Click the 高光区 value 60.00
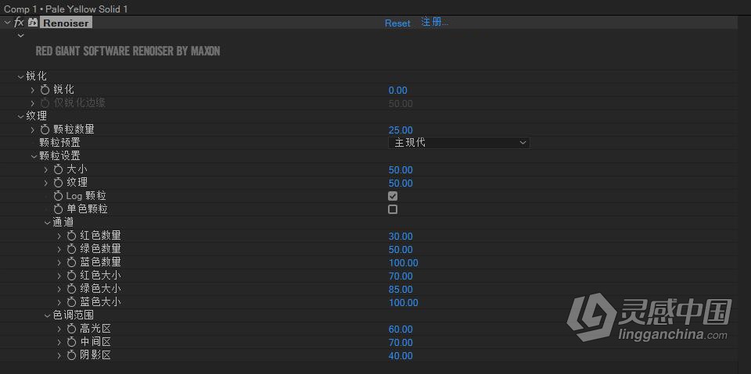751x374 pixels. coord(401,329)
